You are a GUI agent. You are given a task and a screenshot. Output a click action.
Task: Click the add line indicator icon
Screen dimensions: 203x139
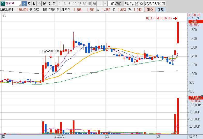pos(132,4)
